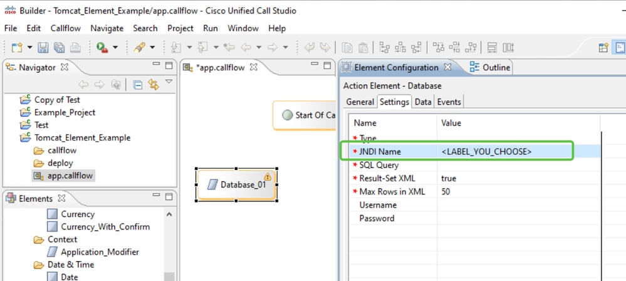626x281 pixels.
Task: Click the Elements panel scroll-up arrow
Action: [169, 215]
